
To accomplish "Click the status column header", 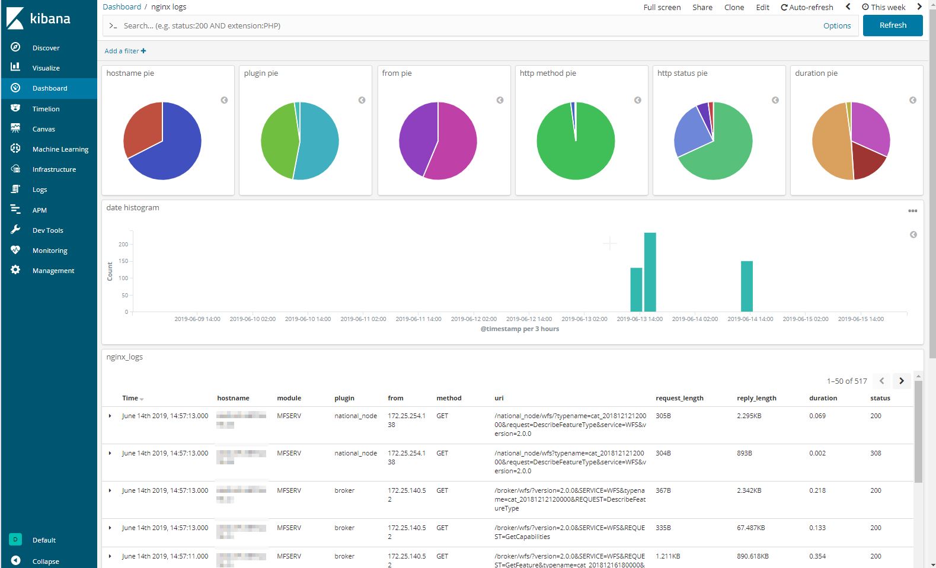I will (880, 398).
